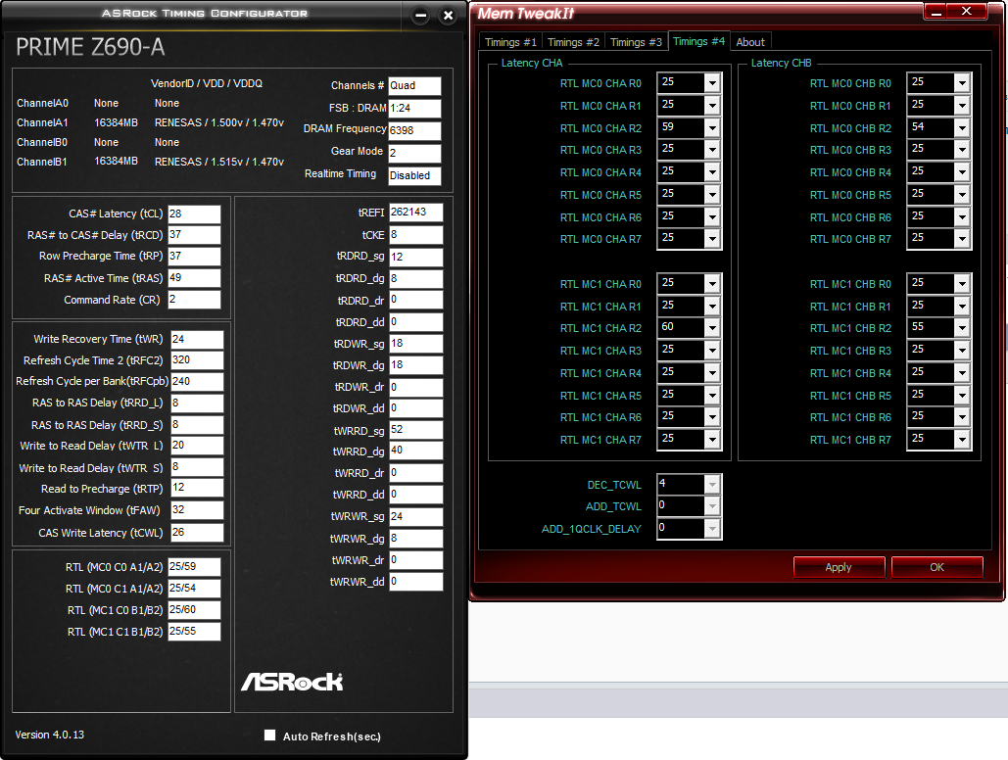Click the tRFCpb value field

click(x=197, y=381)
